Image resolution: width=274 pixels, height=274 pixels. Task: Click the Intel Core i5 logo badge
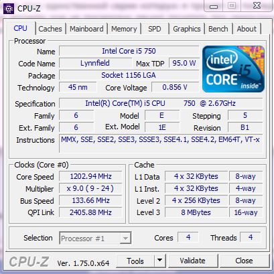[233, 69]
